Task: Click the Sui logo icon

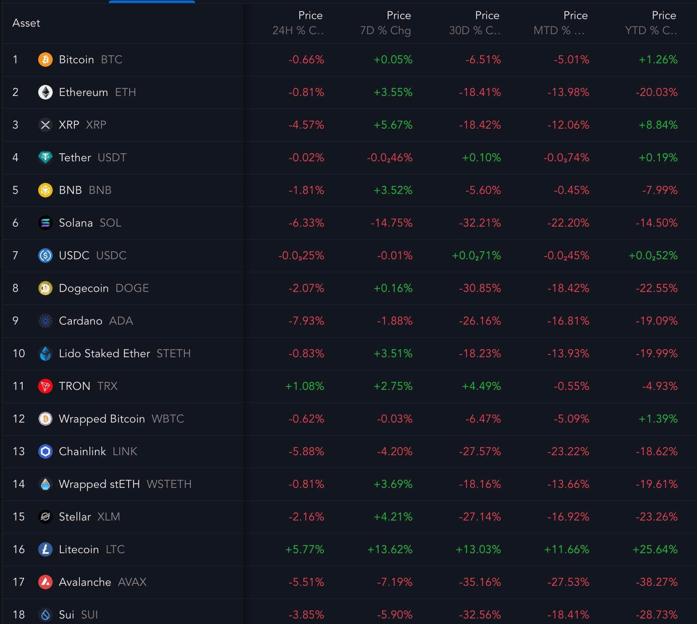Action: click(x=45, y=615)
